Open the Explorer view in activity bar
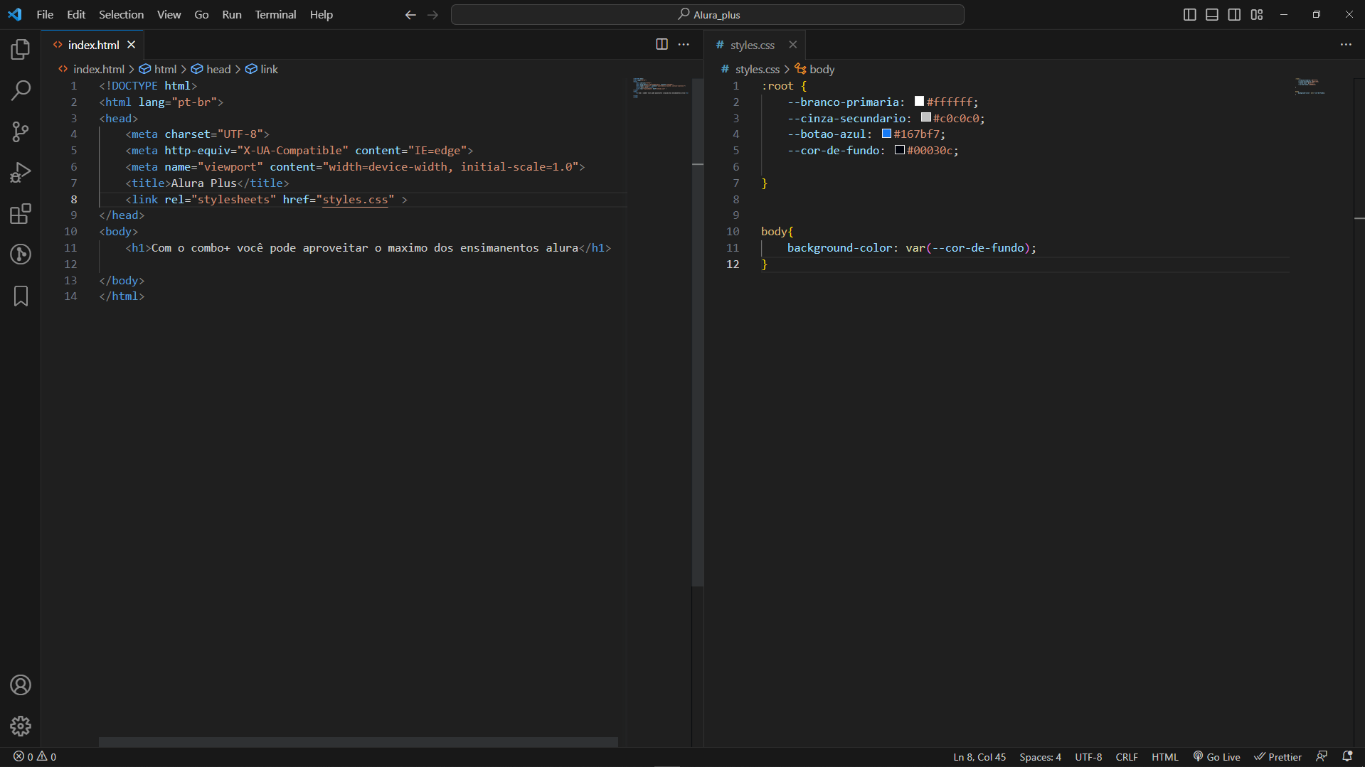The height and width of the screenshot is (767, 1365). pos(21,49)
